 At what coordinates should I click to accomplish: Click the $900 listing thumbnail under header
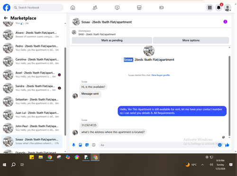(x=74, y=32)
